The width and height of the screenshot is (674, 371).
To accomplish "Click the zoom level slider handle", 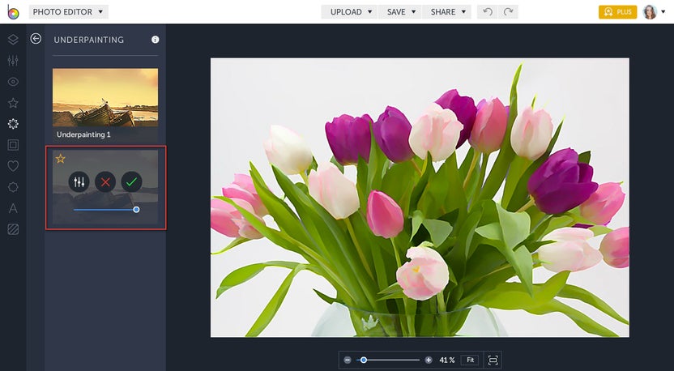I will [x=364, y=360].
